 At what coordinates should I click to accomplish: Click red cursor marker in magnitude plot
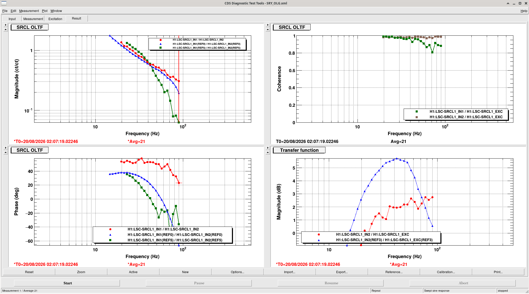[x=179, y=81]
